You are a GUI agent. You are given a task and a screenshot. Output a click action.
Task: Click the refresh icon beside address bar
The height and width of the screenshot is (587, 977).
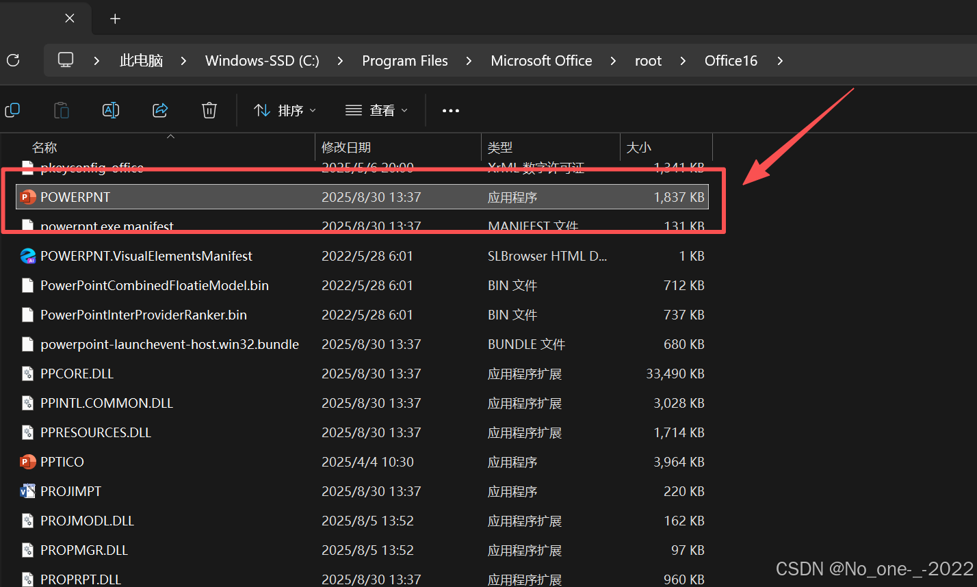[13, 60]
